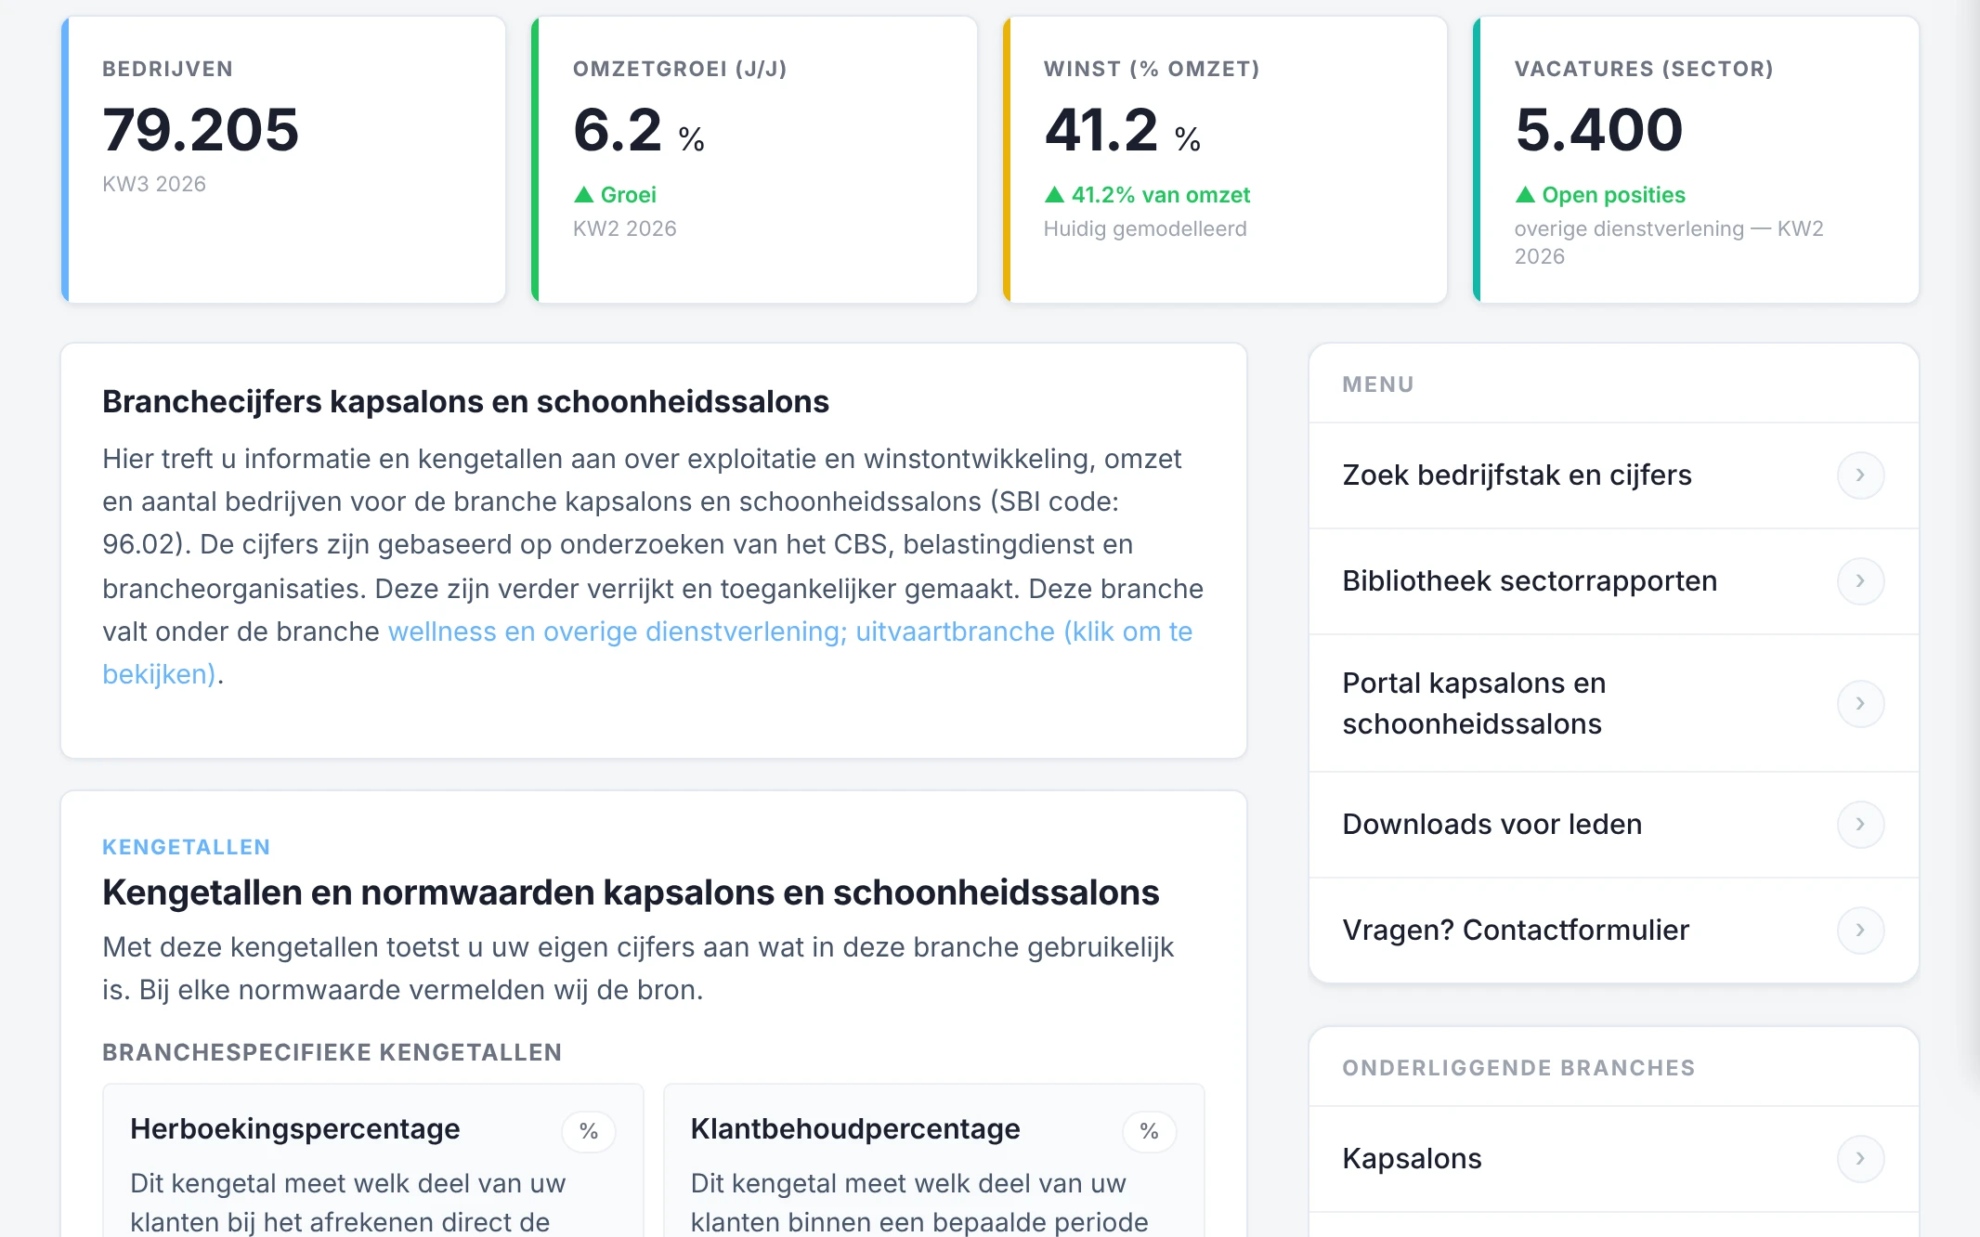This screenshot has width=1980, height=1237.
Task: Click the Vacatures 5.400 value
Action: coord(1598,130)
